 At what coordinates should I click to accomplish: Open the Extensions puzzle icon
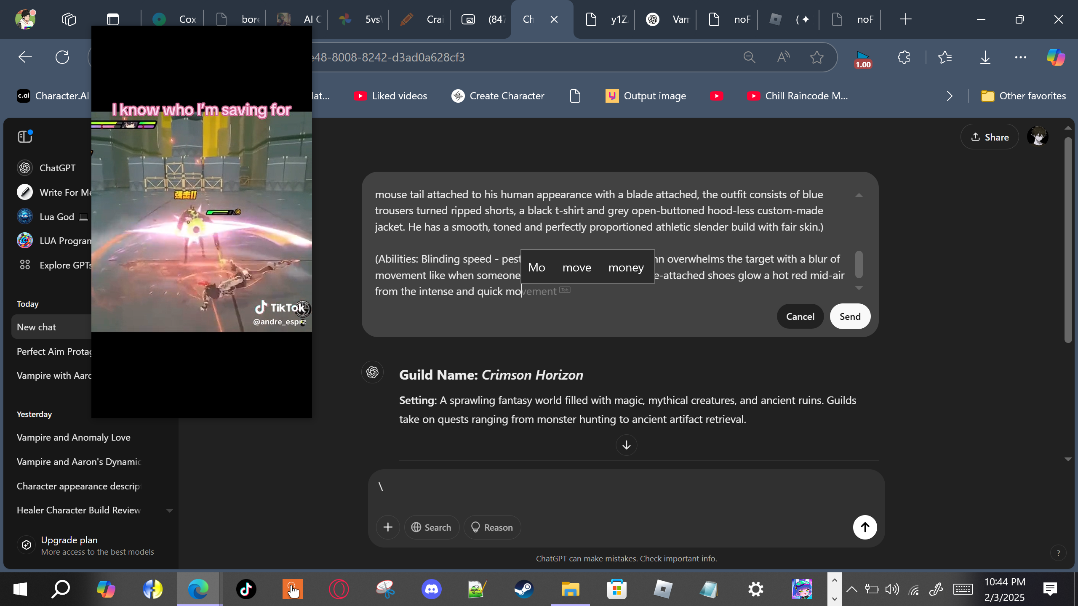point(904,57)
